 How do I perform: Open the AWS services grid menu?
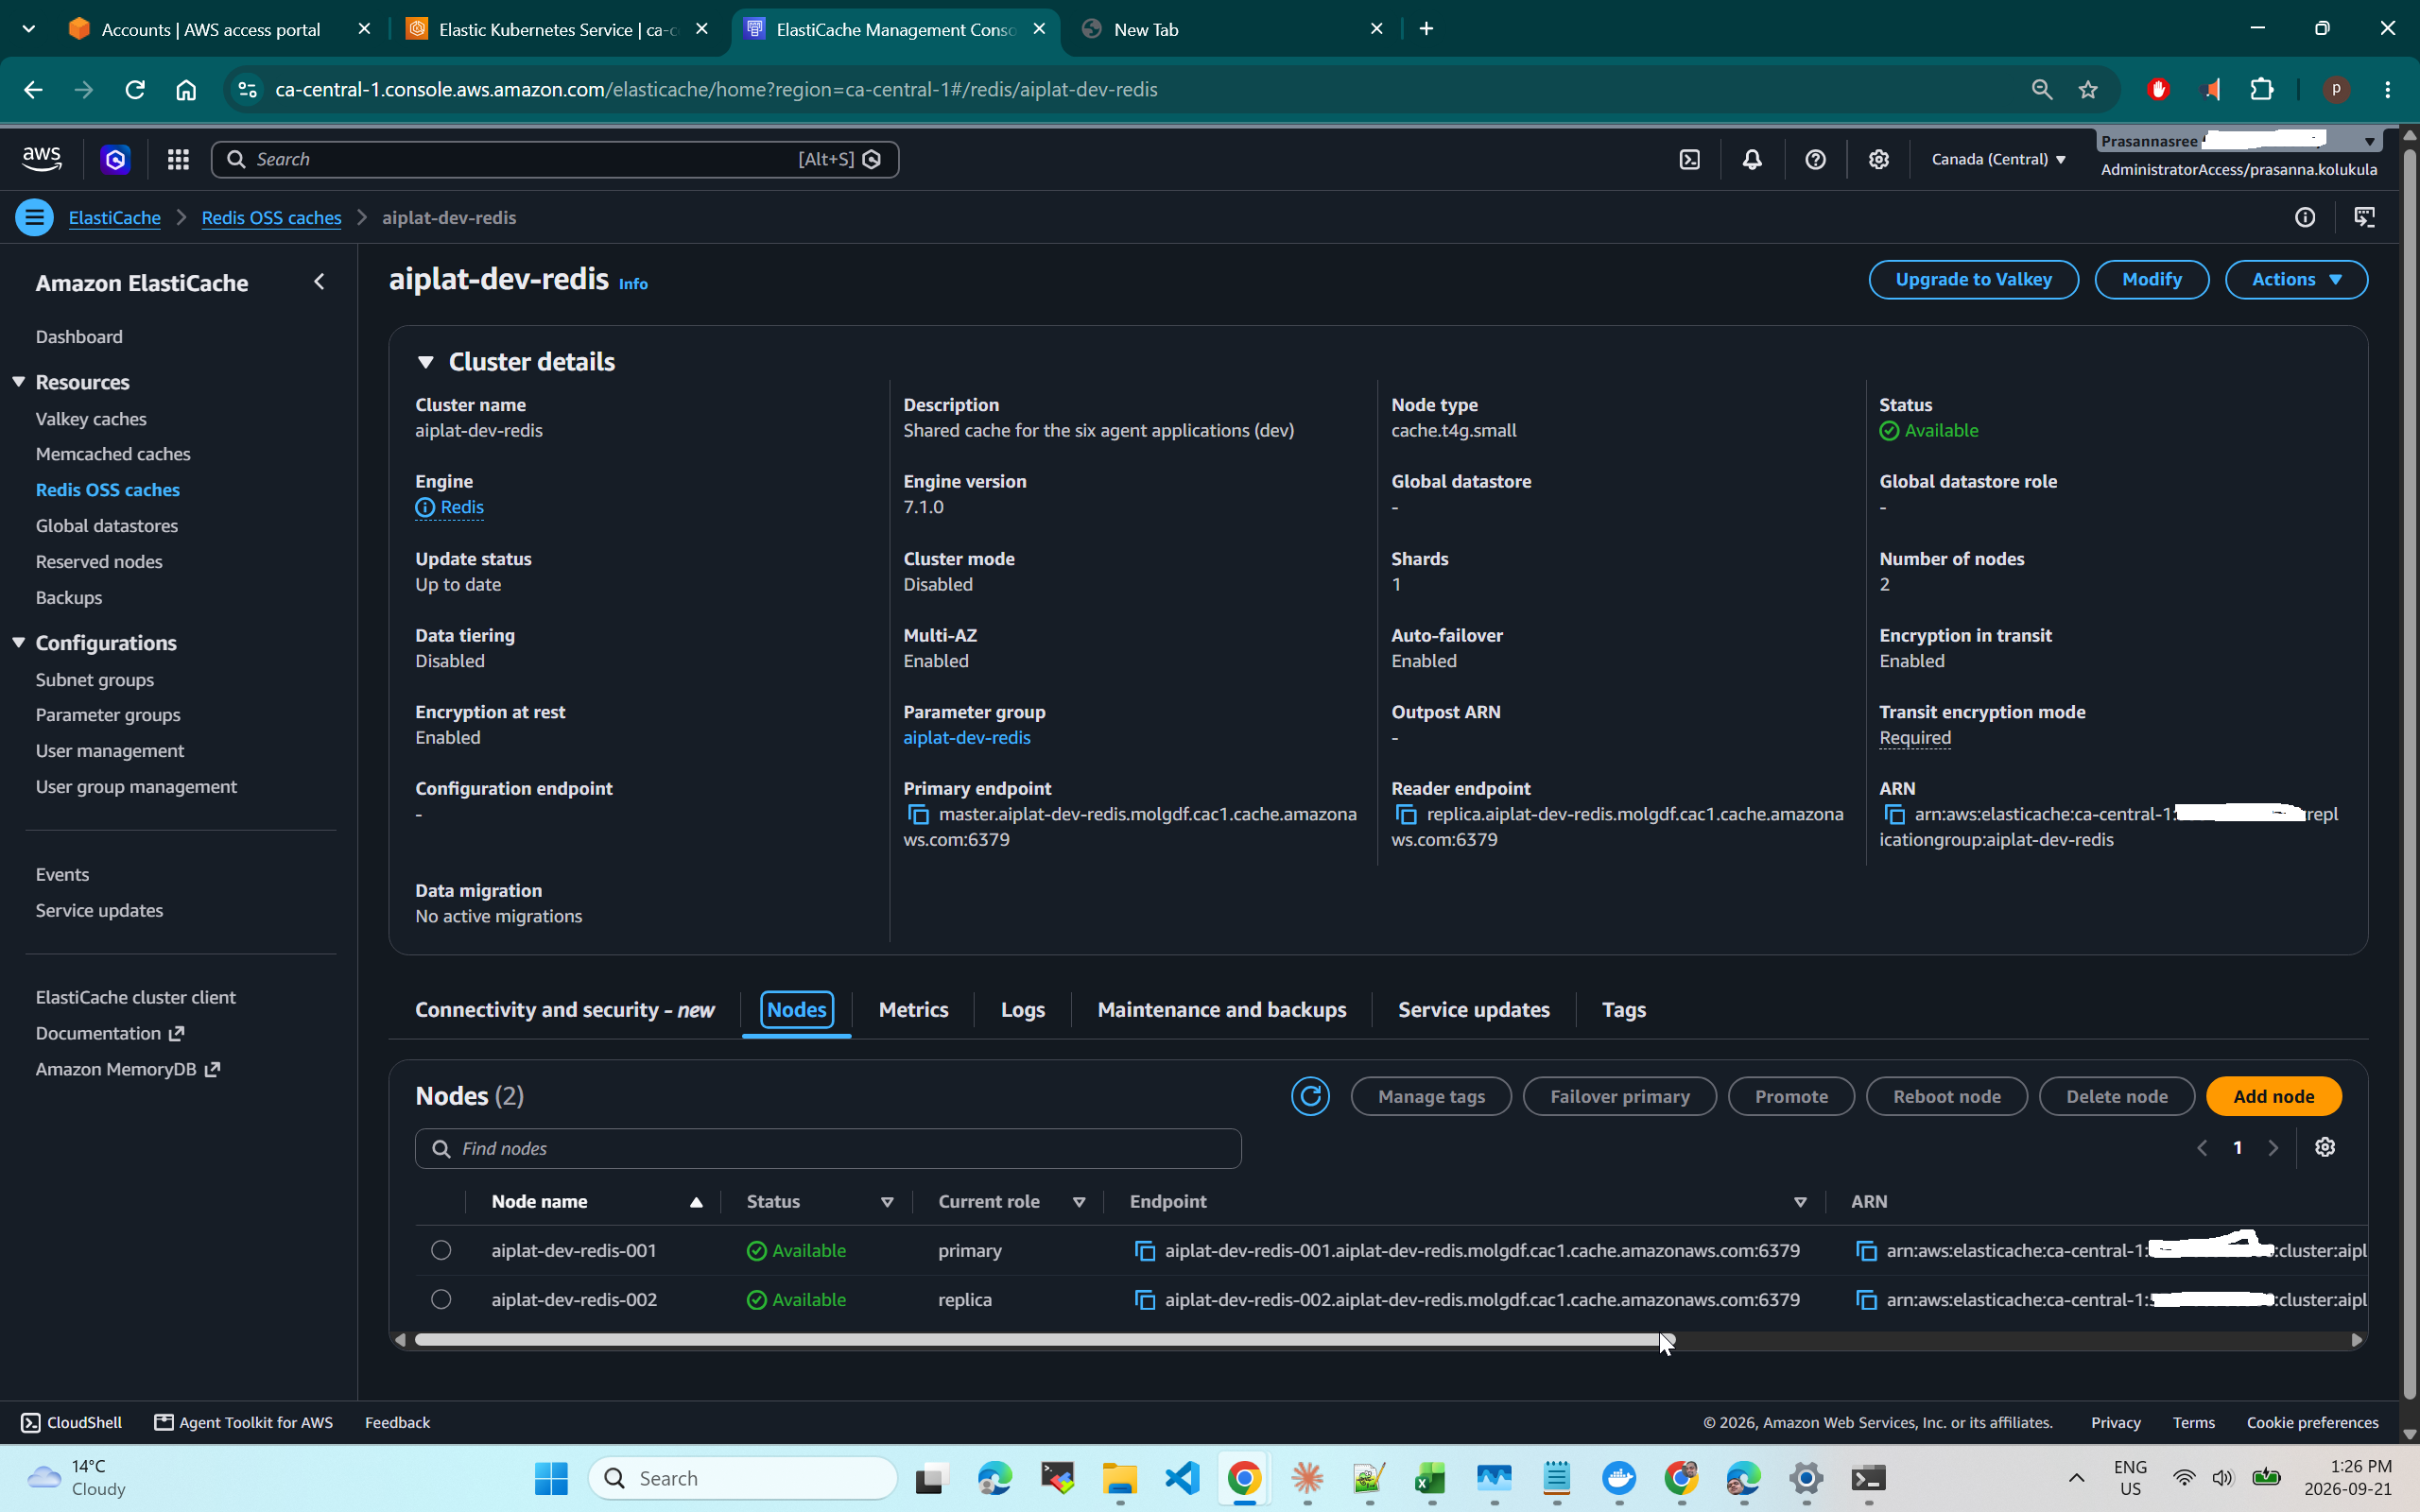(x=178, y=159)
